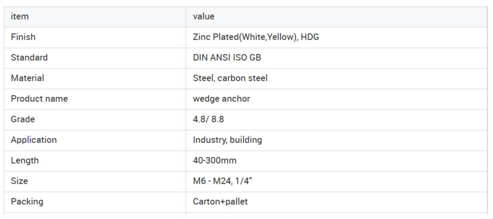Click the M6 - M24, 1/4" value
Image resolution: width=493 pixels, height=219 pixels.
click(x=222, y=181)
